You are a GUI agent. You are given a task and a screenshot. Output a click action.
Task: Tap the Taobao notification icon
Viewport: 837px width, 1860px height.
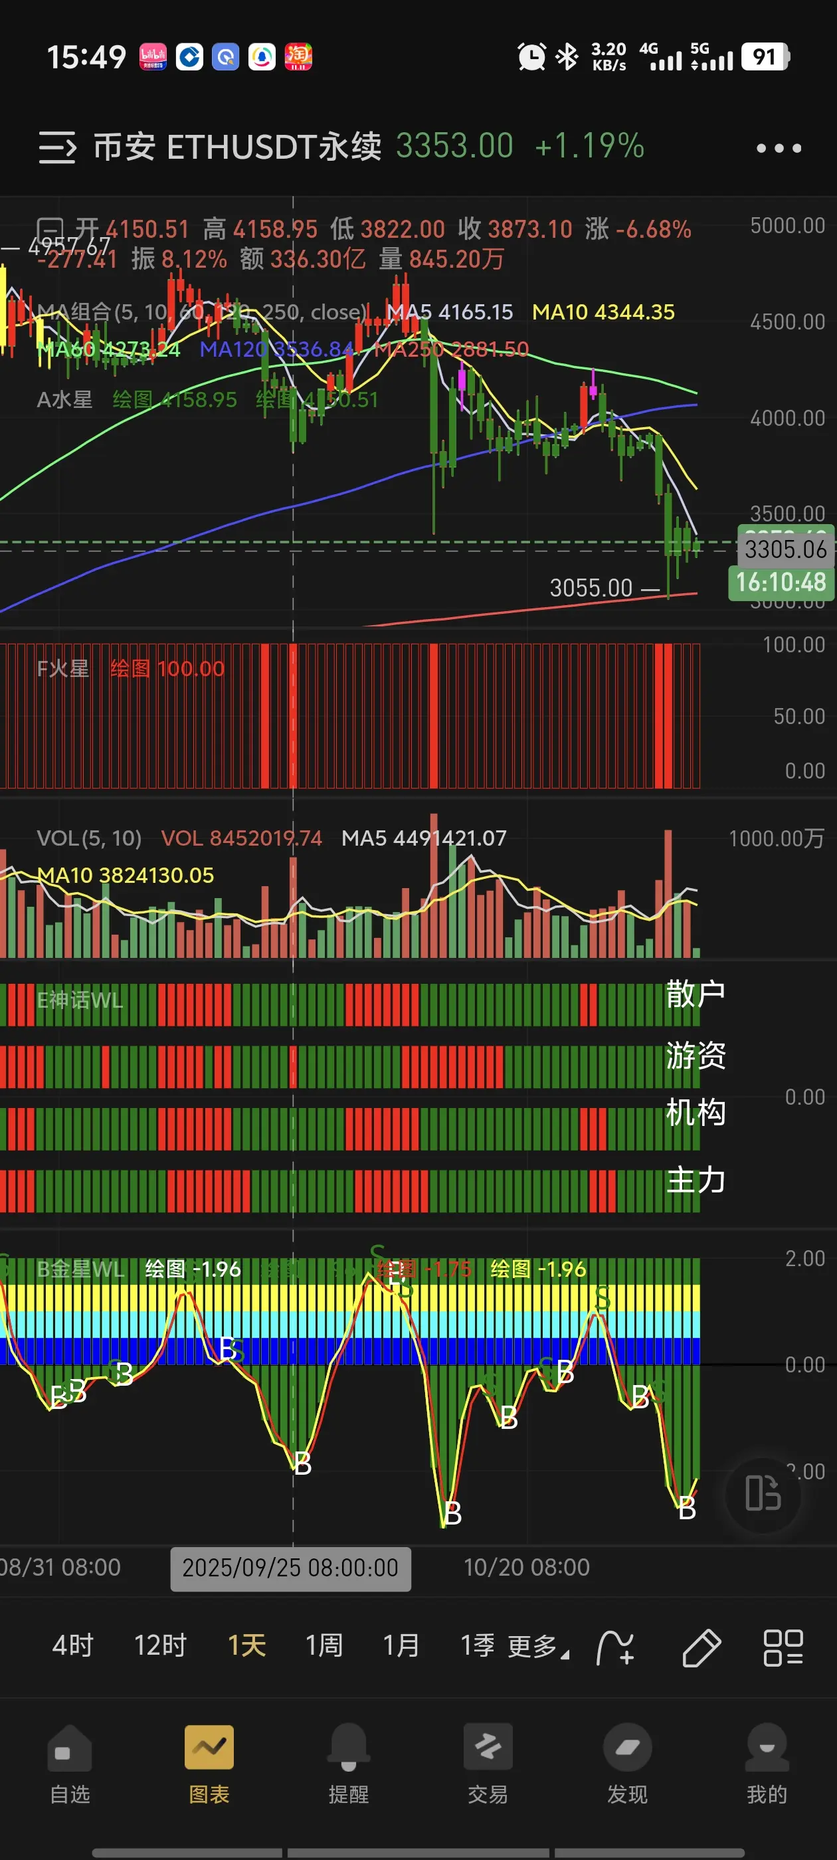[298, 56]
